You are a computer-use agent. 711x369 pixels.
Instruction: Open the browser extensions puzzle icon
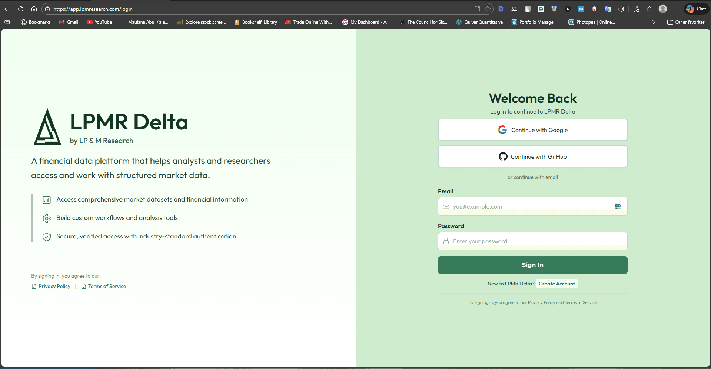621,9
